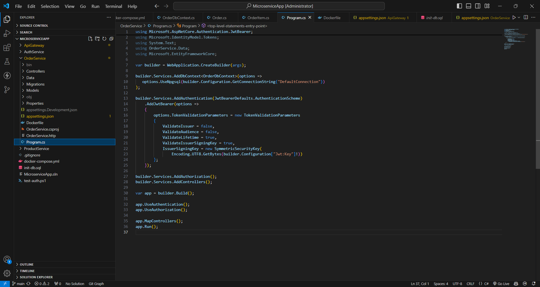Image resolution: width=540 pixels, height=287 pixels.
Task: Switch to the init-db.sql tab
Action: tap(435, 18)
